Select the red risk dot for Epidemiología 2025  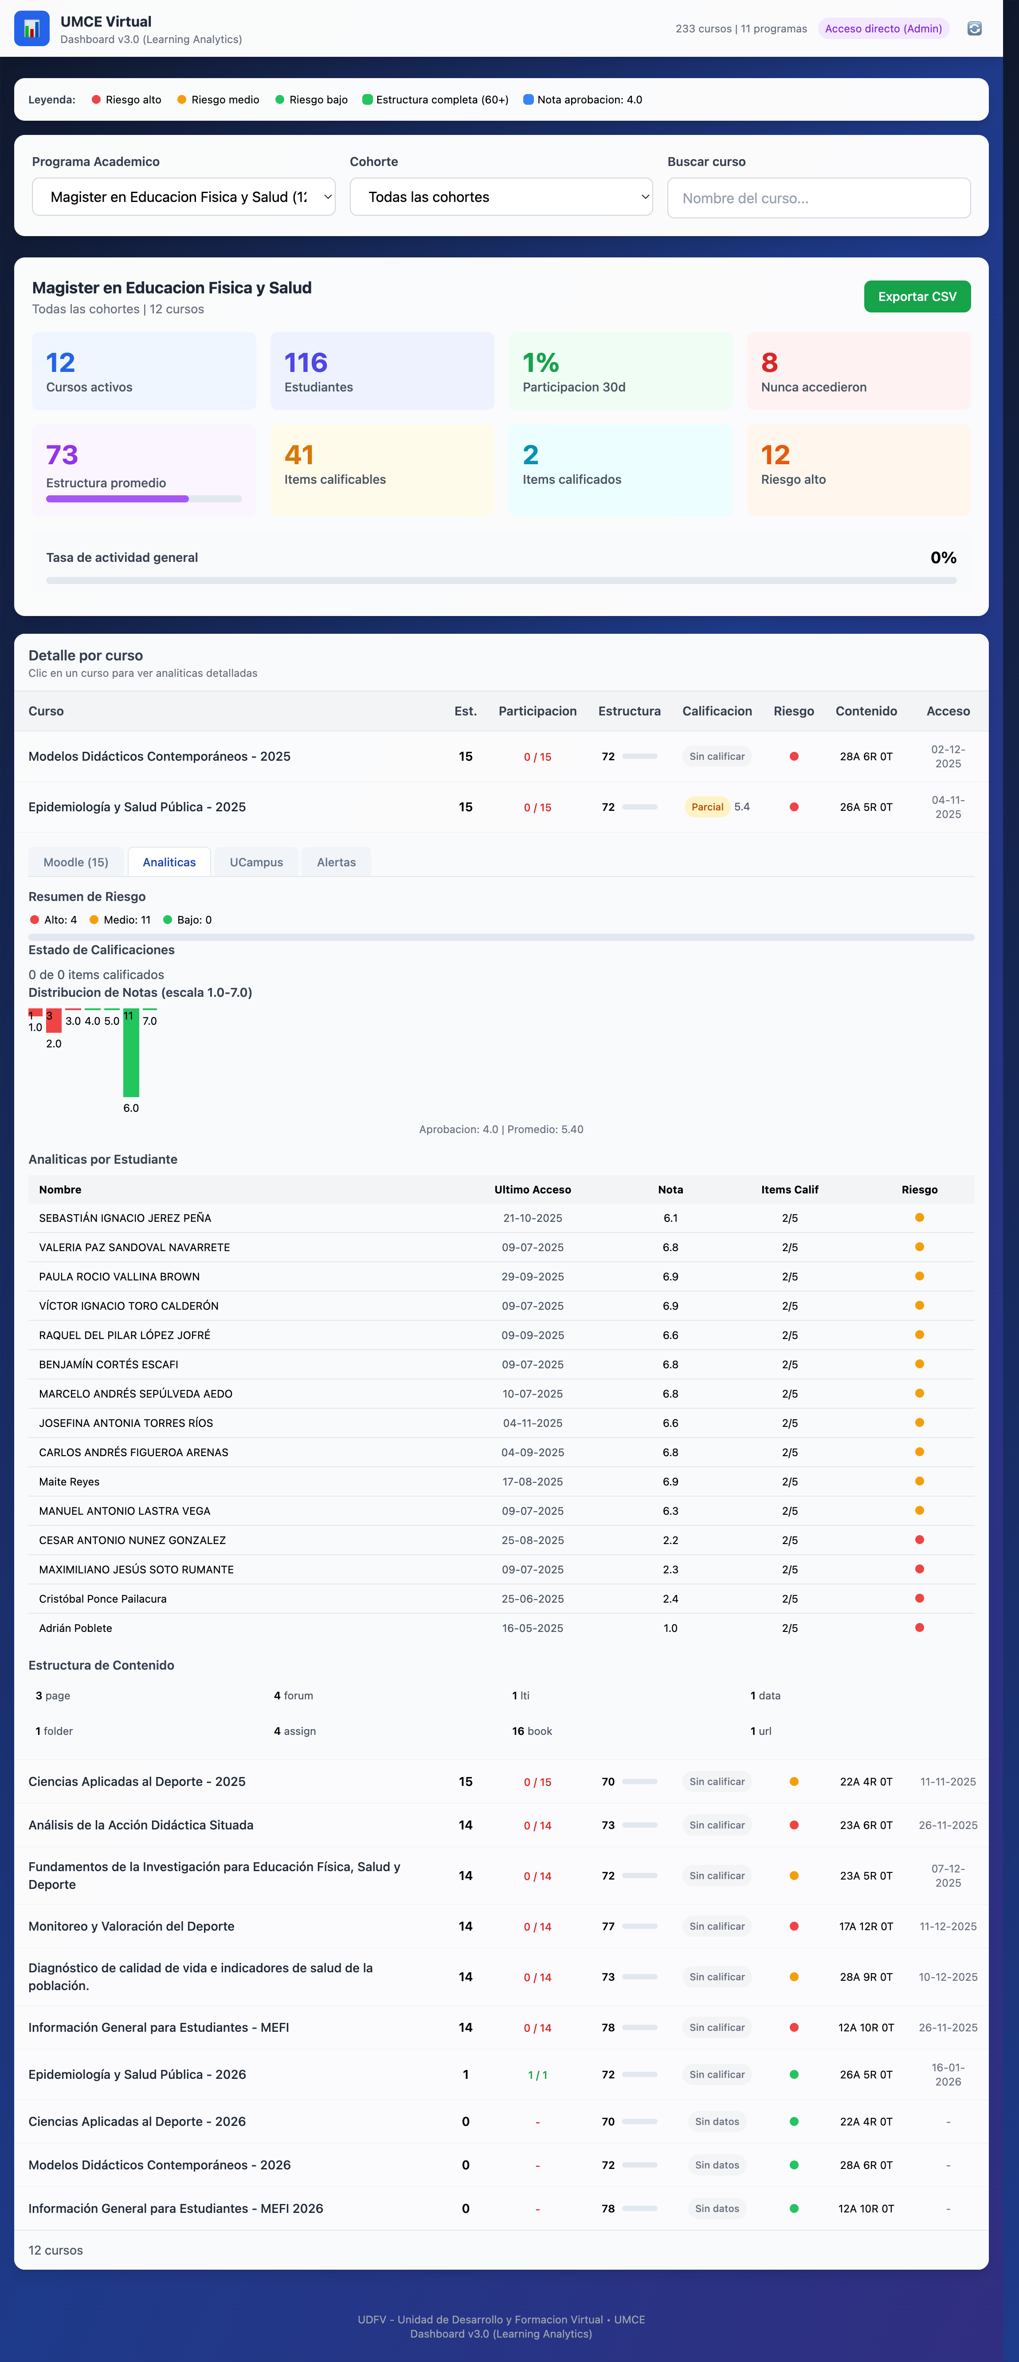click(794, 806)
